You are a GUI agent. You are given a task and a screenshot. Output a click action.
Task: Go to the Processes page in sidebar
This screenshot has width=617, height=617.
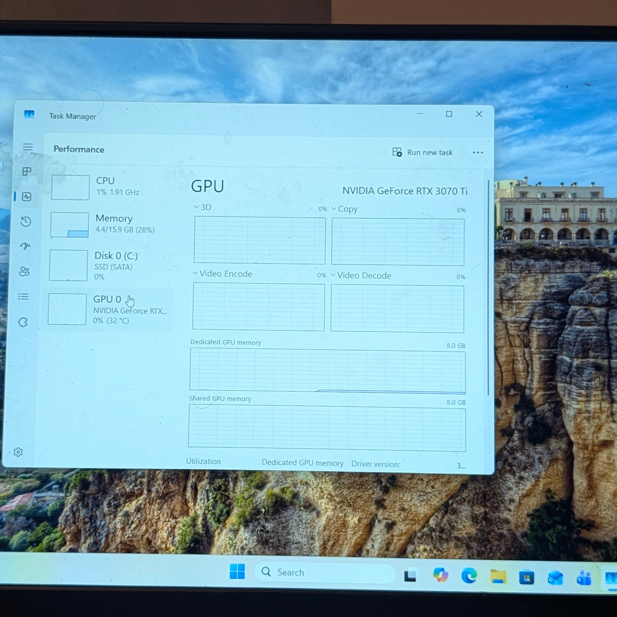pyautogui.click(x=27, y=171)
